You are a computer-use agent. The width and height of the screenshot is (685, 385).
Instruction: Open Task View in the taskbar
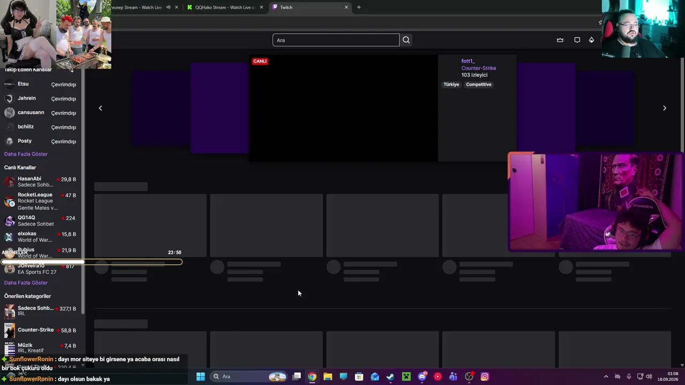(x=296, y=376)
